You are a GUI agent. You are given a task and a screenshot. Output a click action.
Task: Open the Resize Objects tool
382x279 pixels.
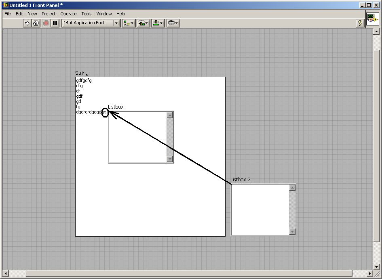pyautogui.click(x=158, y=23)
